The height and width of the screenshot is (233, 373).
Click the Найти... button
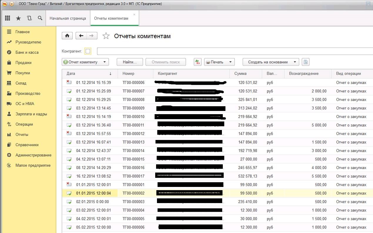[130, 62]
